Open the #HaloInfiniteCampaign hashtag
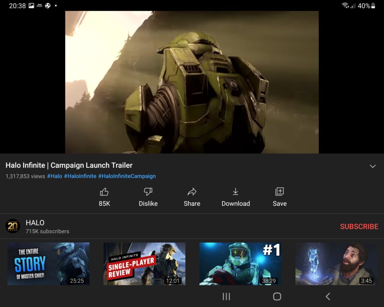 [x=127, y=176]
